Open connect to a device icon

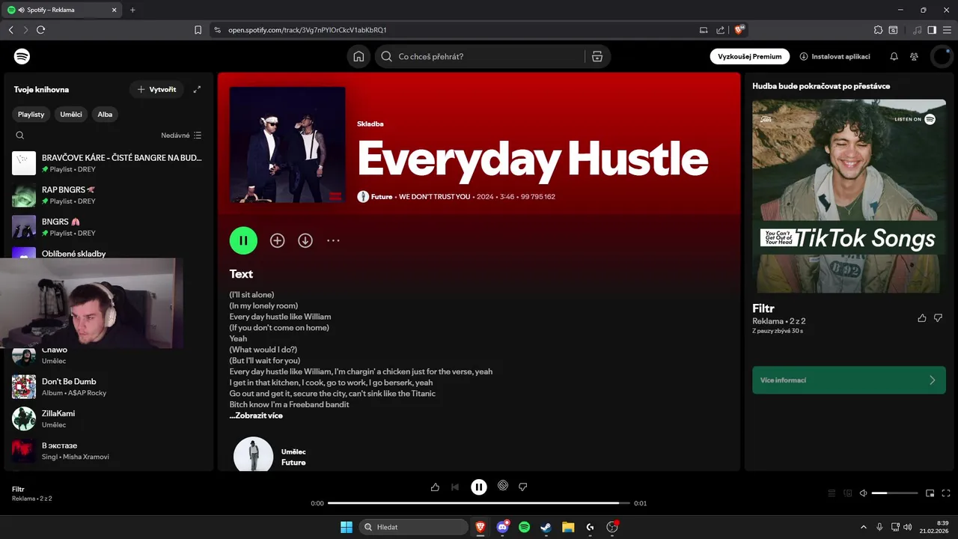[848, 493]
